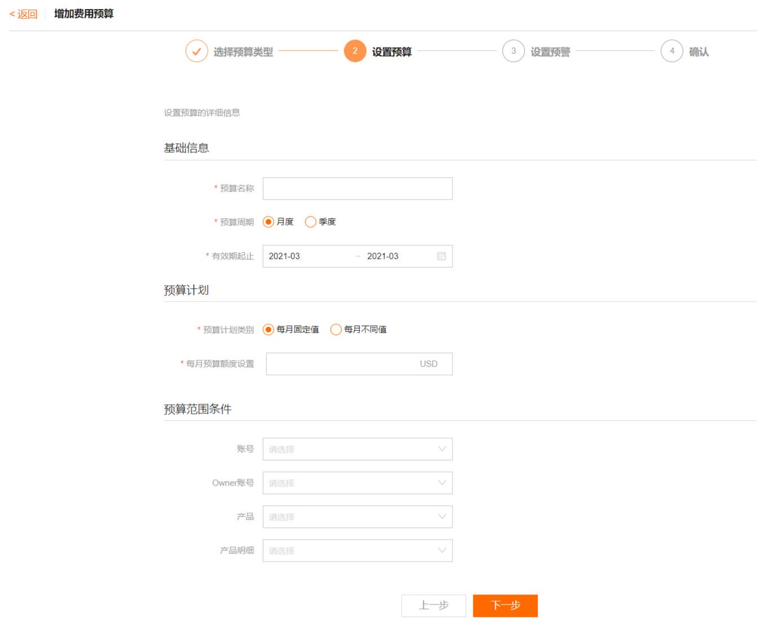Screen dimensions: 757x626
Task: Select the 月度 budget period radio
Action: (269, 222)
